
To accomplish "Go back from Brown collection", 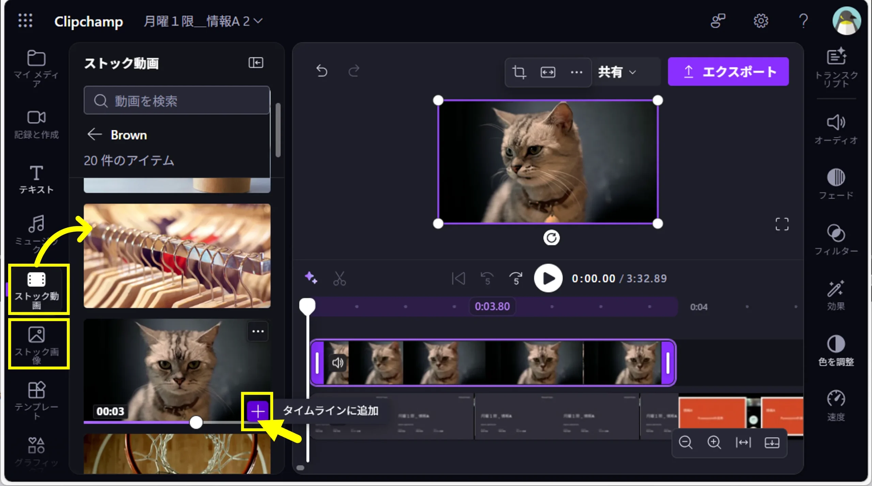I will coord(94,135).
